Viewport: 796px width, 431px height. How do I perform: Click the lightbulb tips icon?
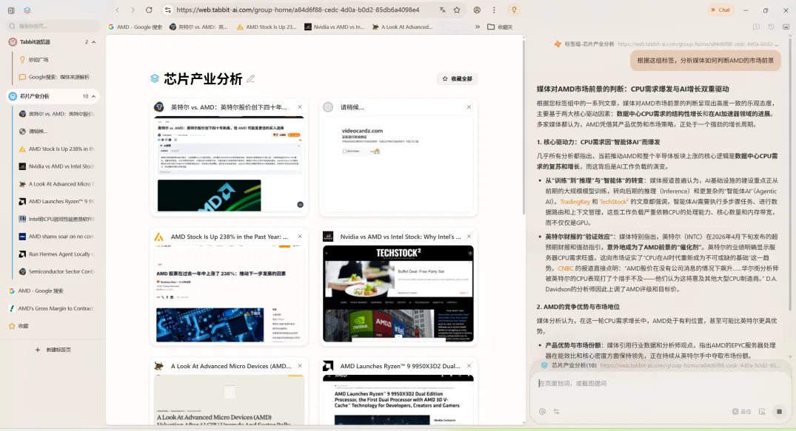[514, 10]
